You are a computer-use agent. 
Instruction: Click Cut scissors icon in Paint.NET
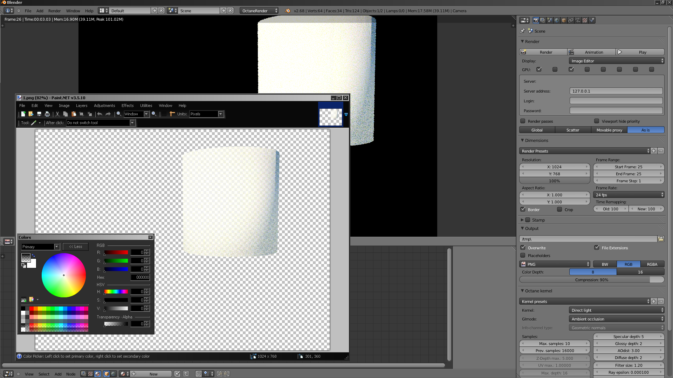pos(57,114)
